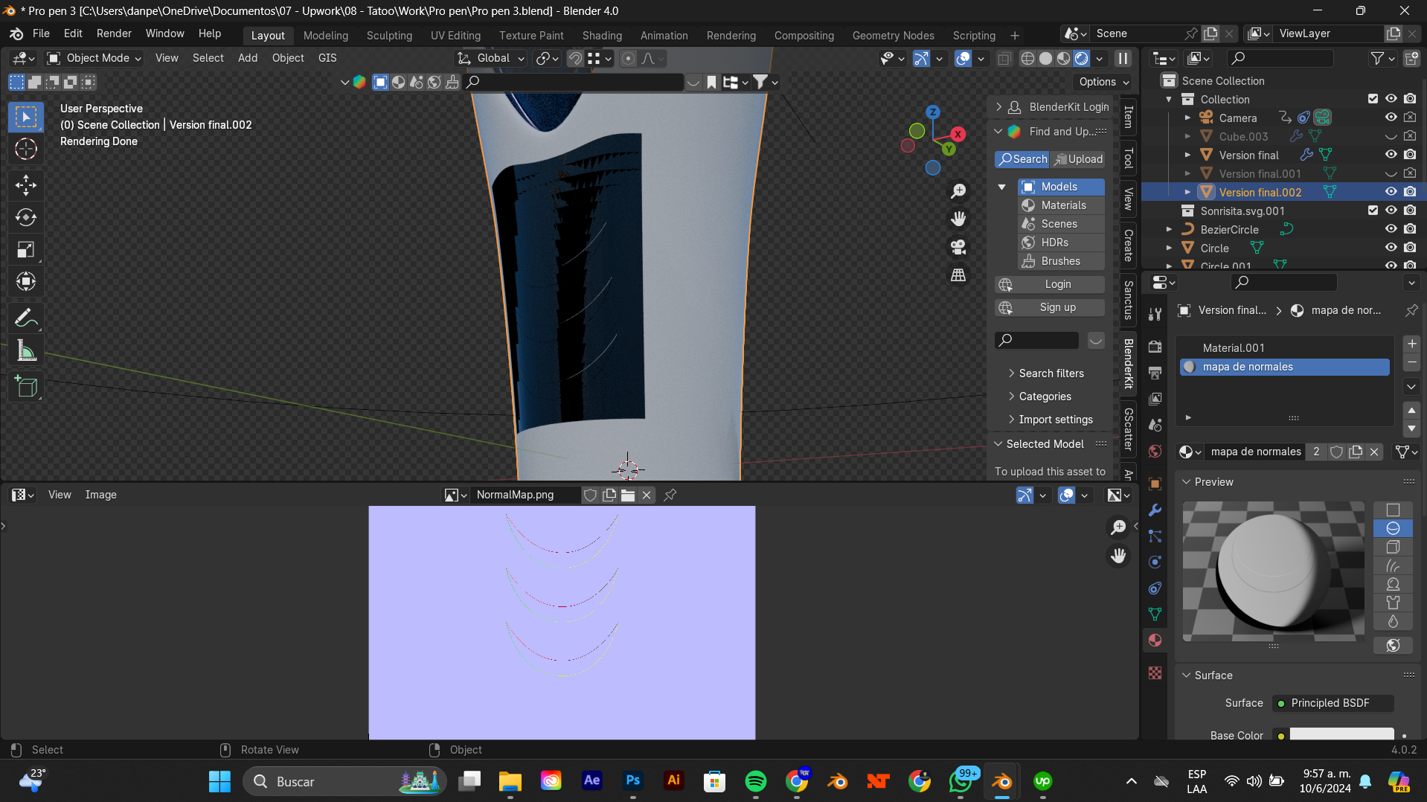Click the Upload button in BlenderKit
The width and height of the screenshot is (1427, 802).
(1077, 159)
